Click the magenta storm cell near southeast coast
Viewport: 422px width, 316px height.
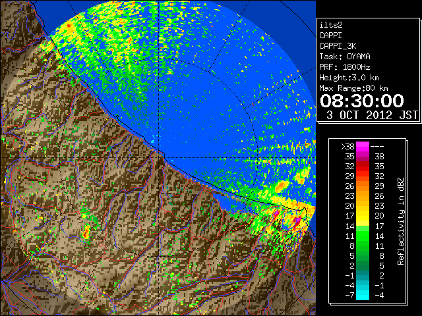pos(297,221)
